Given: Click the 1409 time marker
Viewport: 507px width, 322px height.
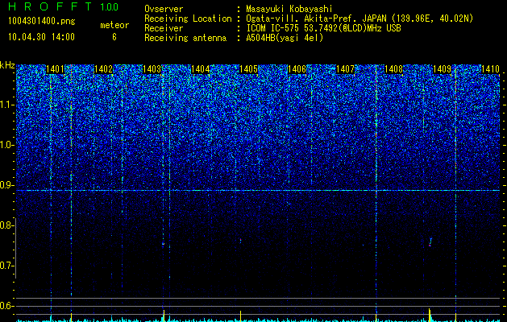Looking at the screenshot, I should tap(442, 69).
